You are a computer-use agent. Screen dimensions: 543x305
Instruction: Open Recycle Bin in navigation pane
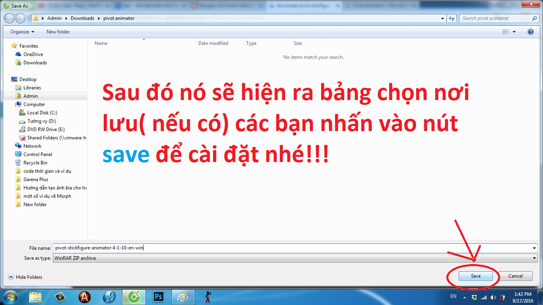[35, 163]
